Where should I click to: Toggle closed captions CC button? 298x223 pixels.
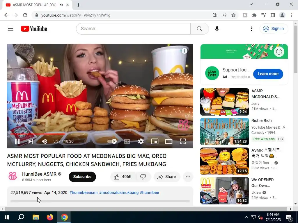127,141
